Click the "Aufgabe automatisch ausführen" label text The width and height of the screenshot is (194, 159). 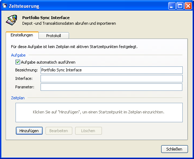[48, 62]
